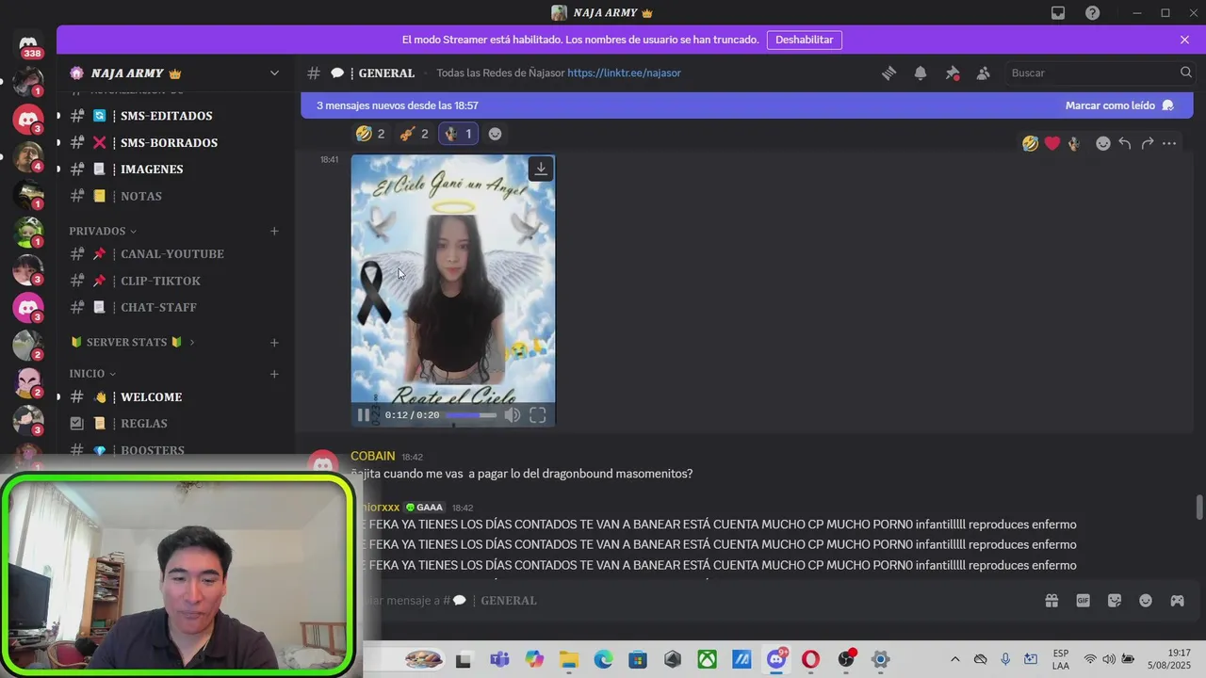Show pinned messages pin icon
The image size is (1206, 678).
(x=953, y=73)
